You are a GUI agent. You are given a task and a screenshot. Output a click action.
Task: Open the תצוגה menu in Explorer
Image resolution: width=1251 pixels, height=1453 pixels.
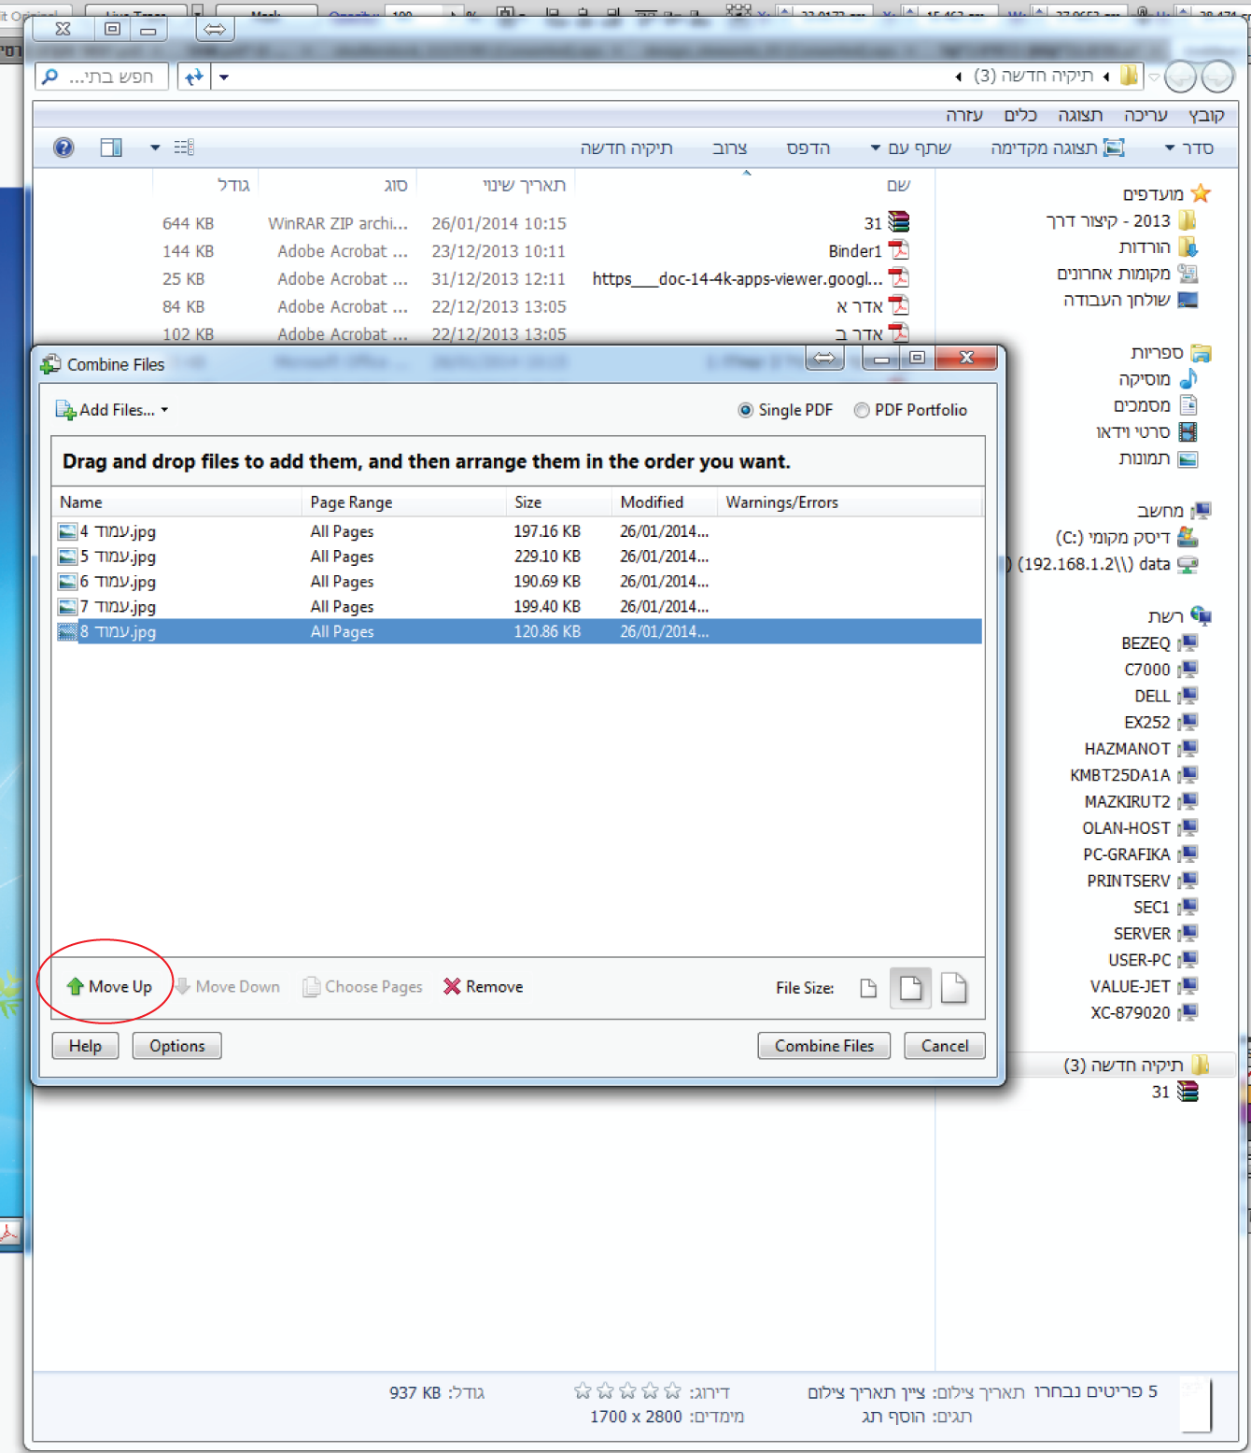[1080, 115]
